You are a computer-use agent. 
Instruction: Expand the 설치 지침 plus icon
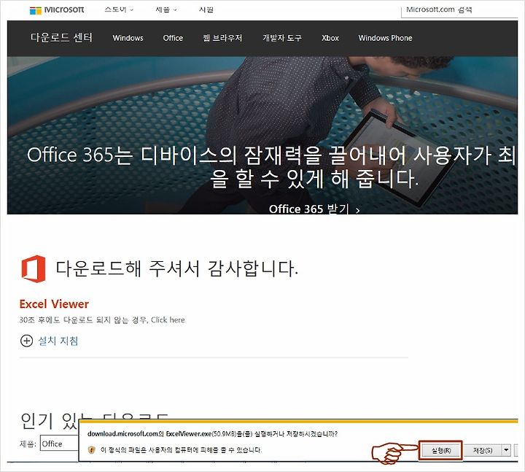click(26, 341)
